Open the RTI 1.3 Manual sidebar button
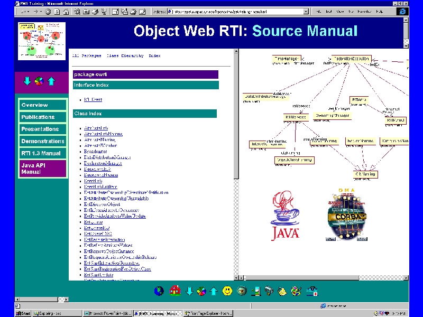The image size is (423, 317). (43, 153)
